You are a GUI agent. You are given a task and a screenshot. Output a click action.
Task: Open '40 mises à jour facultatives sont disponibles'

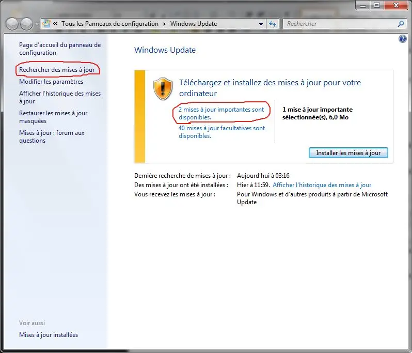click(221, 132)
